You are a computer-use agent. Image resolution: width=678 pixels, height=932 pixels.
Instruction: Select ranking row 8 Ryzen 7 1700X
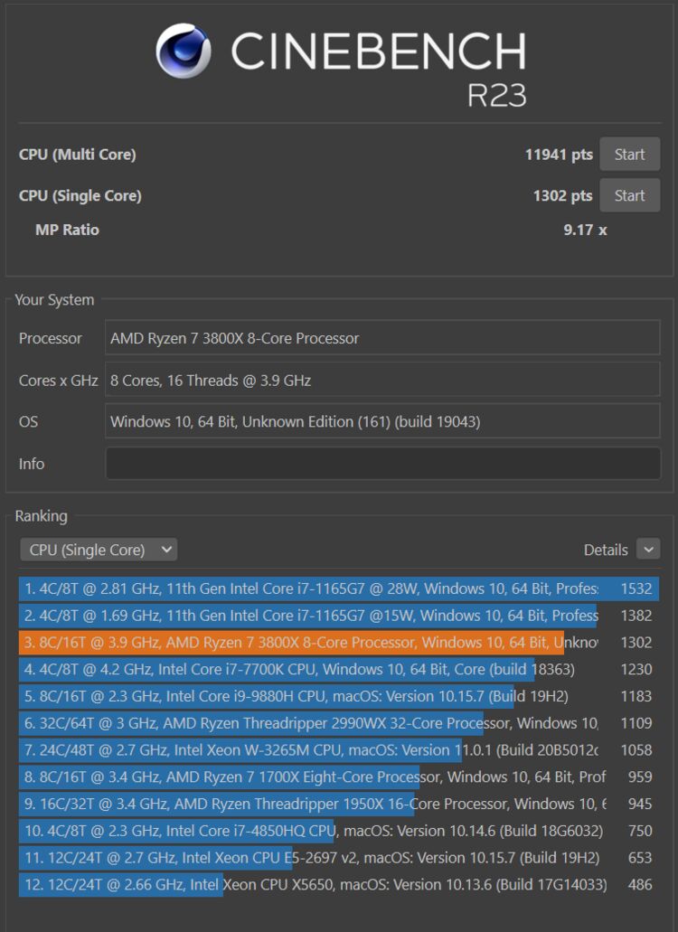[339, 777]
